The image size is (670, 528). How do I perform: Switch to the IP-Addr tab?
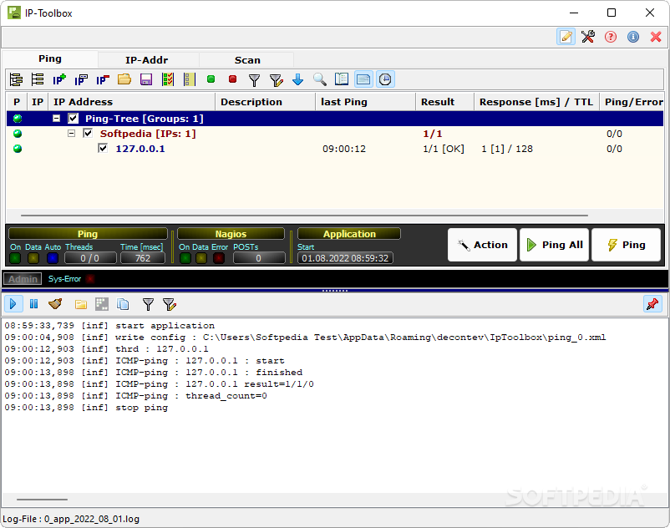coord(146,60)
